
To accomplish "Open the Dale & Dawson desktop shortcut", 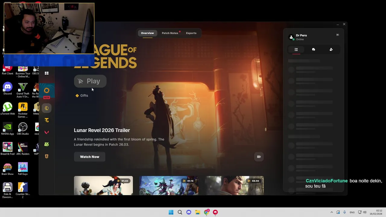I will click(8, 191).
